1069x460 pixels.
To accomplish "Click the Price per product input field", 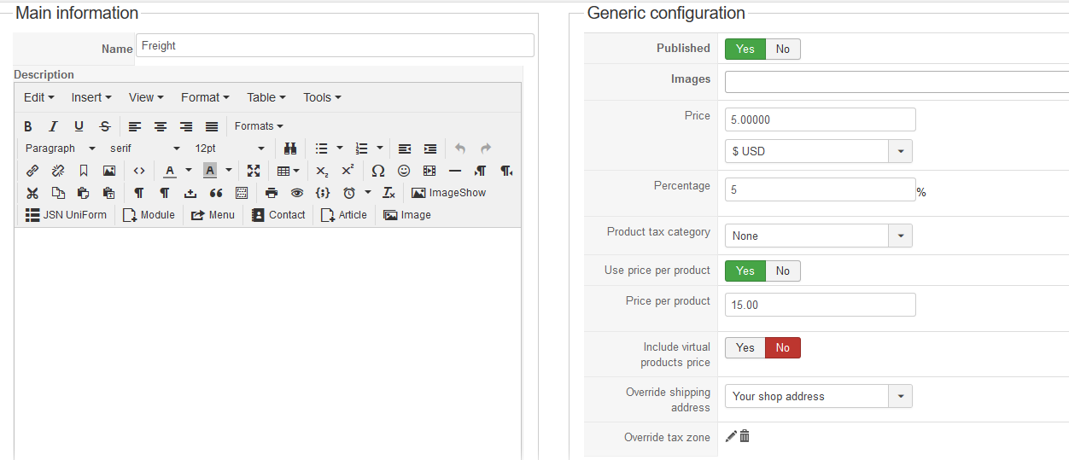I will click(x=820, y=305).
